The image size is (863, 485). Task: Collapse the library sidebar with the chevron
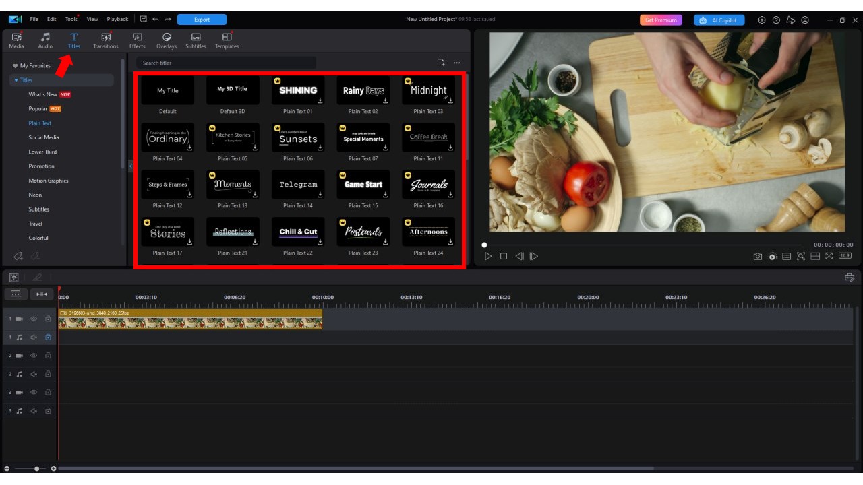pyautogui.click(x=130, y=166)
